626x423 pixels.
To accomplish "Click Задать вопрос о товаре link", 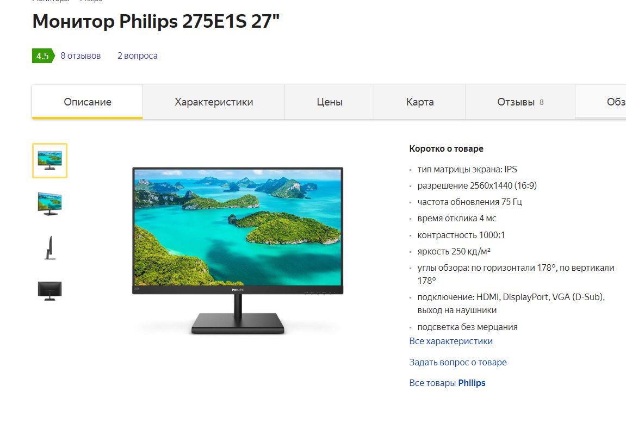I will 457,362.
